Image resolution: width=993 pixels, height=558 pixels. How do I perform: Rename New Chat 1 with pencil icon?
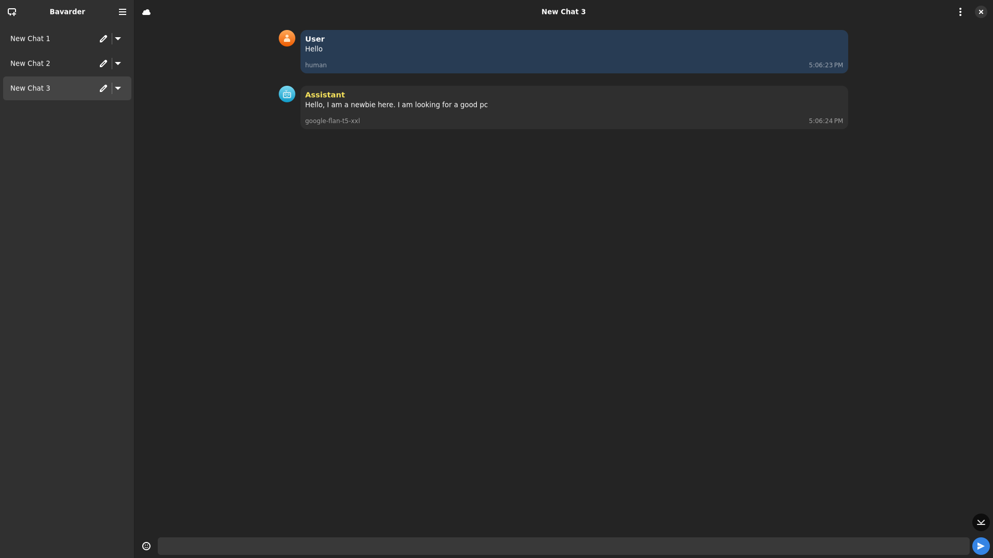[x=103, y=39]
